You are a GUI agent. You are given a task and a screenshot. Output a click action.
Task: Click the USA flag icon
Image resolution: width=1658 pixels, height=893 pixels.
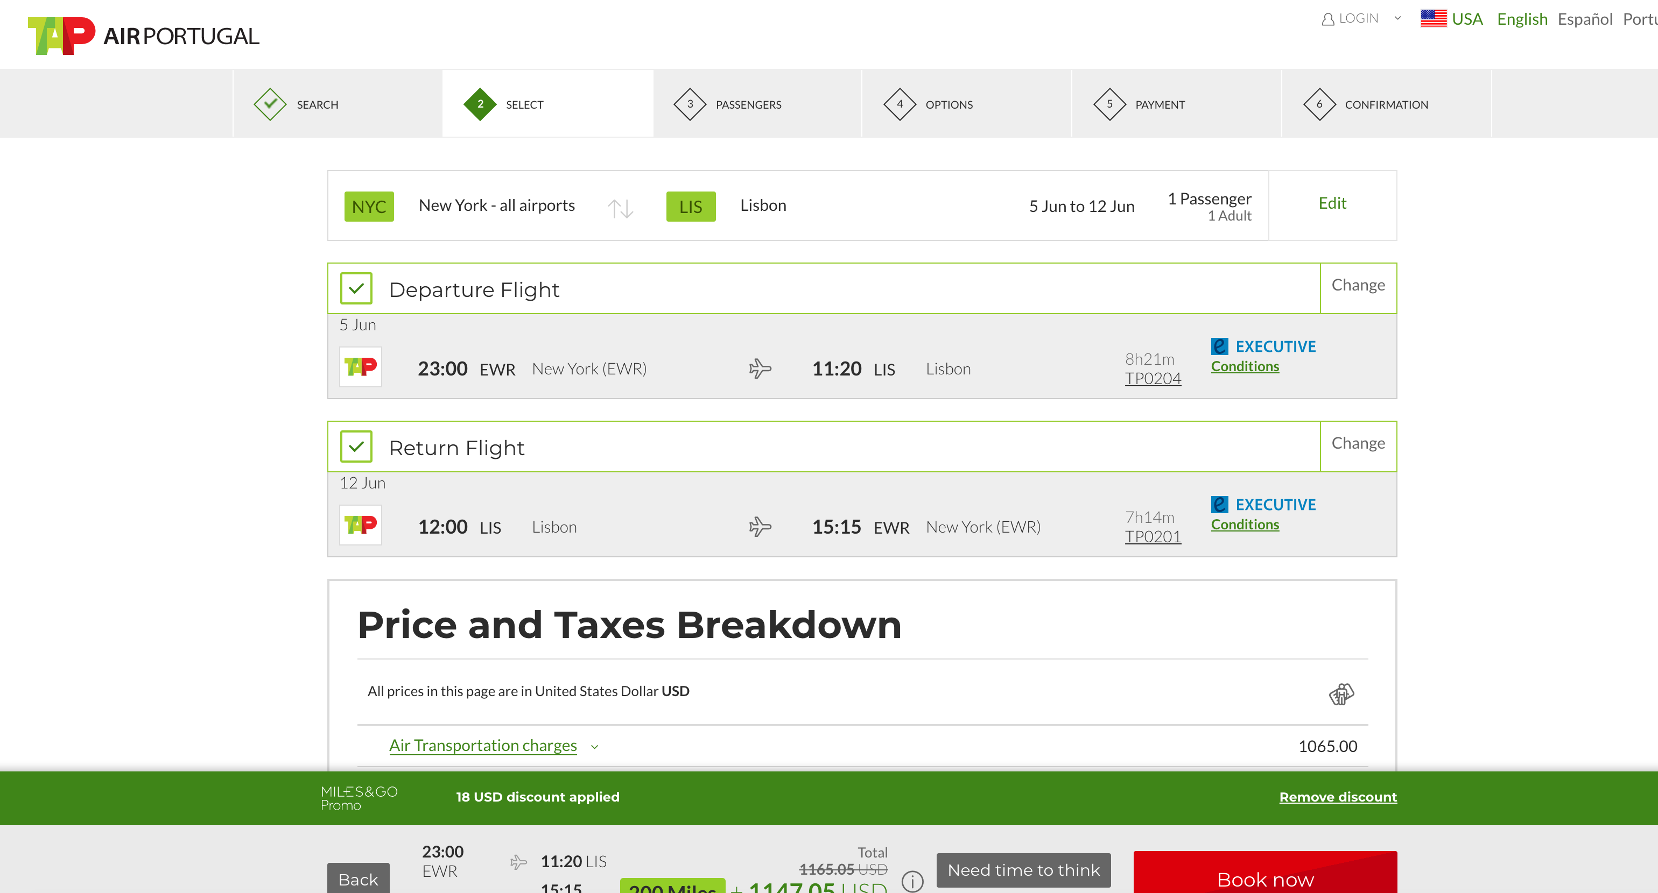(1433, 19)
